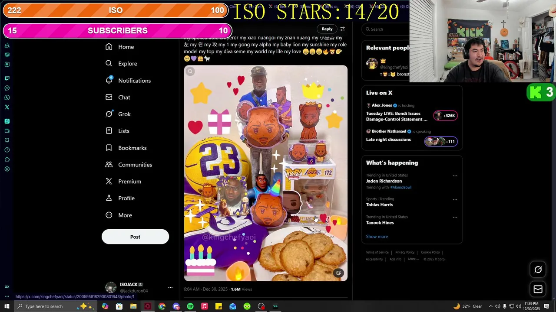The height and width of the screenshot is (312, 556).
Task: Open the microphone tray icon
Action: point(505,306)
